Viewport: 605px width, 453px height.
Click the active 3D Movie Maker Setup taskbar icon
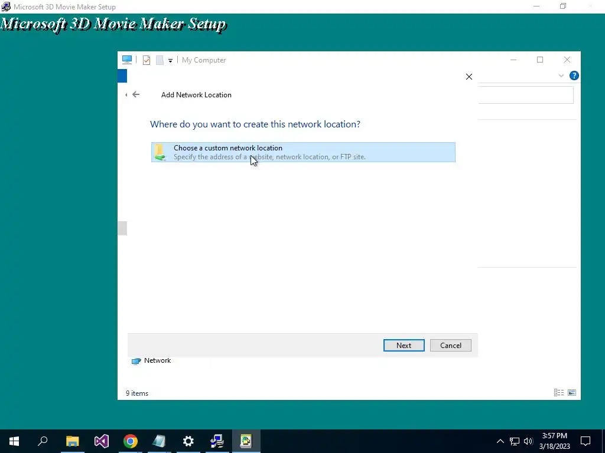pos(246,441)
